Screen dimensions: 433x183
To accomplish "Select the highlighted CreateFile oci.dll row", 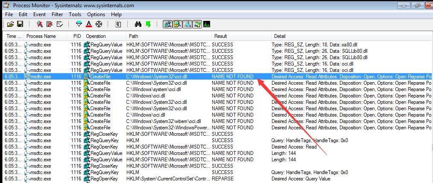I will (217, 77).
